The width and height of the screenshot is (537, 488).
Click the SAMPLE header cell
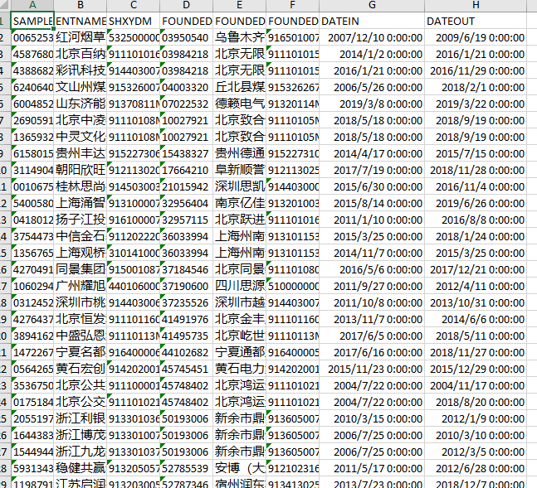tap(32, 21)
